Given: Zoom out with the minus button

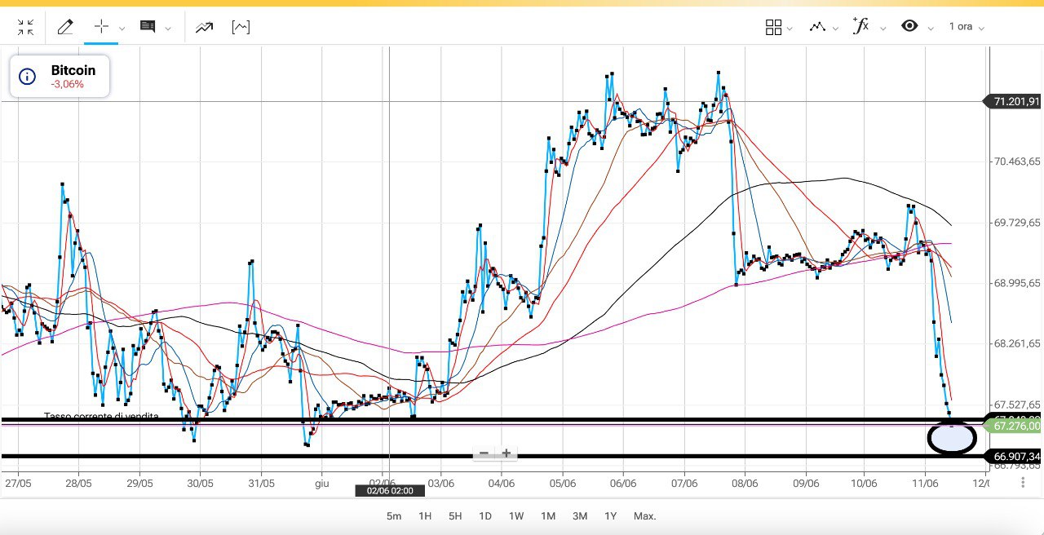Looking at the screenshot, I should click(484, 453).
